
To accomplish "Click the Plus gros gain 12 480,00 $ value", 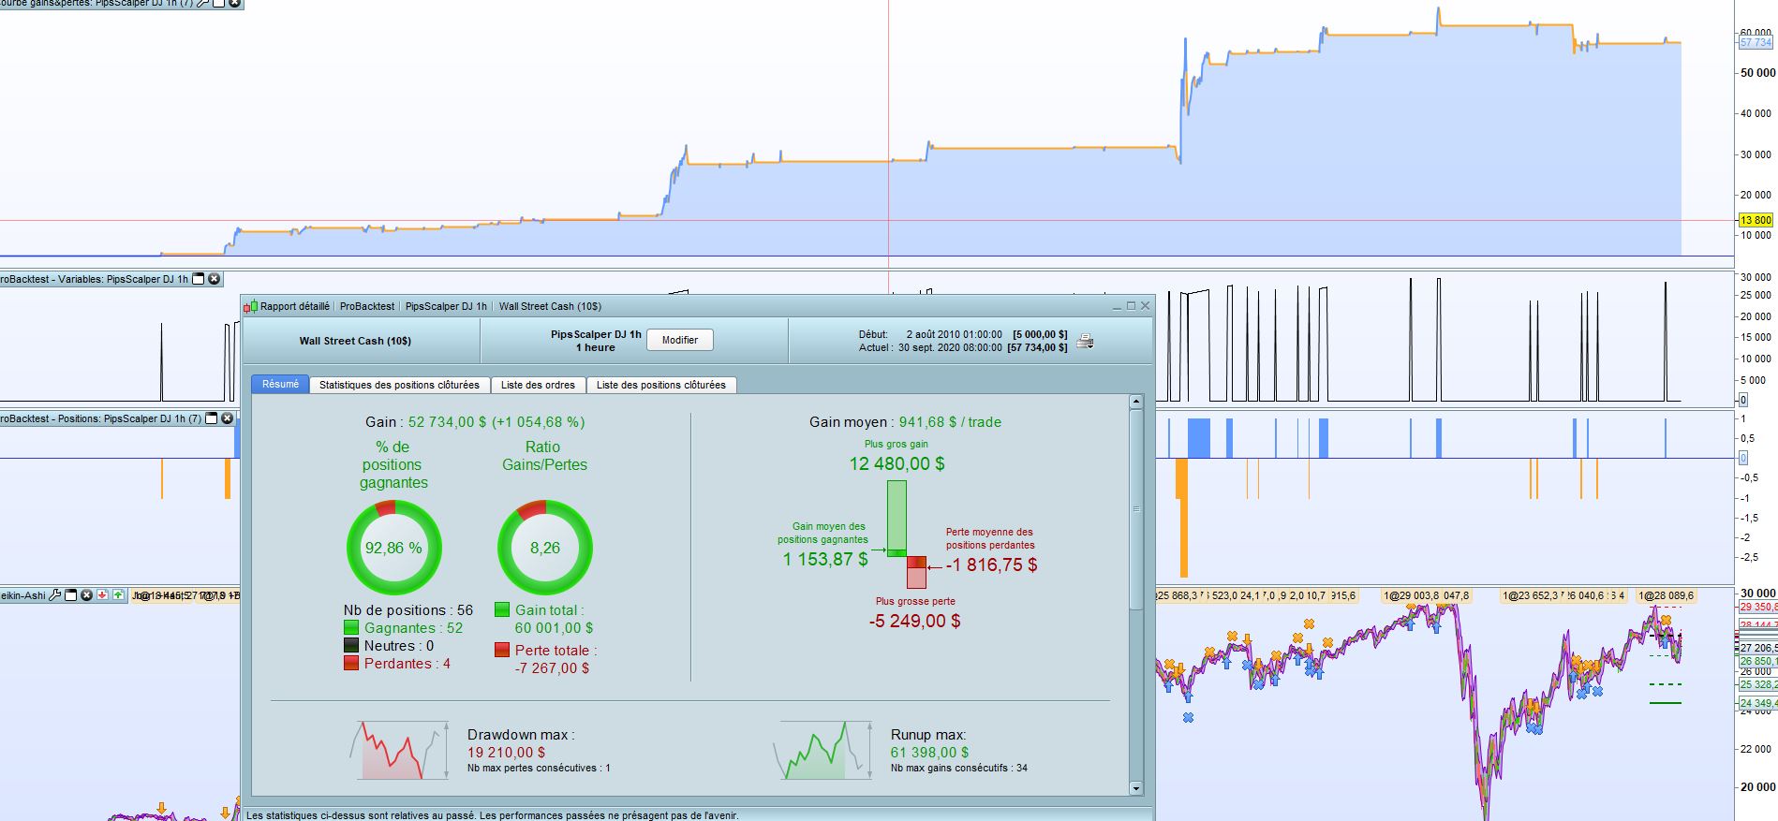I will 896,464.
